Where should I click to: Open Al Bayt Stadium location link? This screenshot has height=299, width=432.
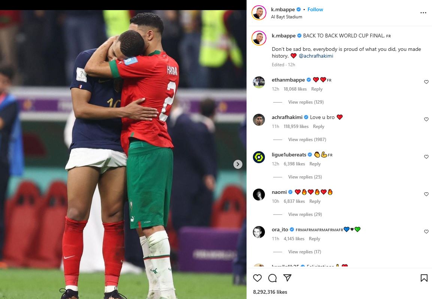pos(287,17)
